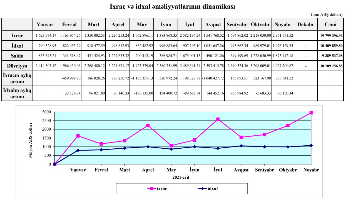Viewport: 346px width, 207px height.
Task: Select the İxracın aylıq artımı row header
Action: [17, 79]
